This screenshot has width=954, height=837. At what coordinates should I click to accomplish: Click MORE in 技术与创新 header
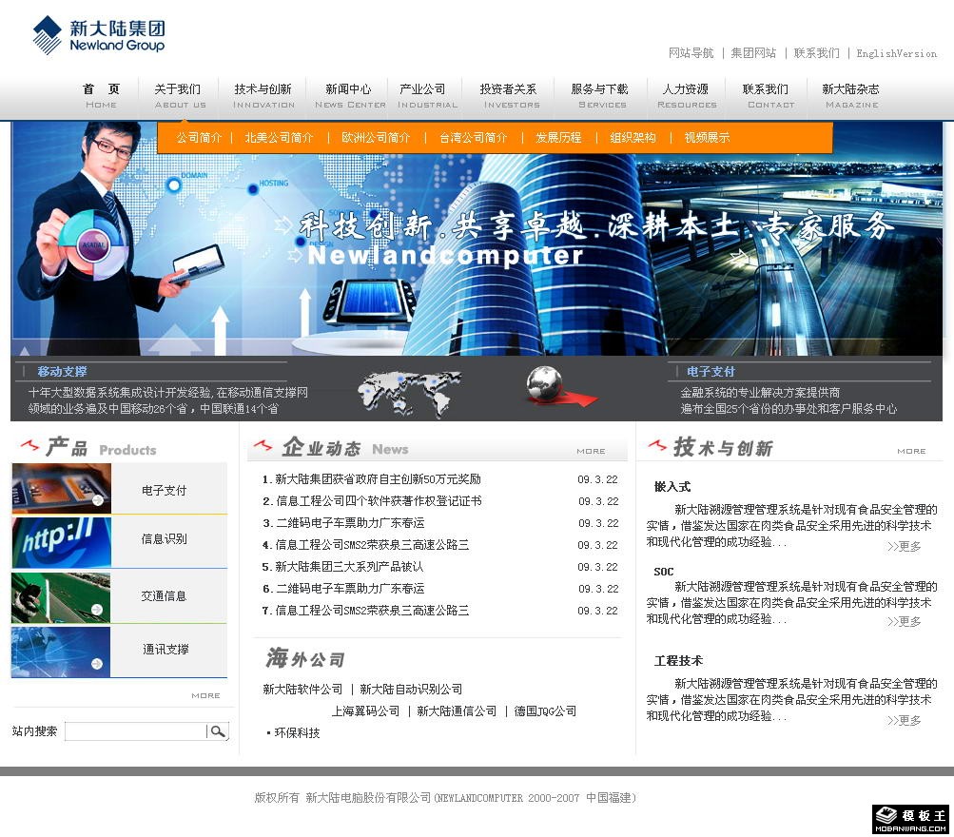pos(911,451)
